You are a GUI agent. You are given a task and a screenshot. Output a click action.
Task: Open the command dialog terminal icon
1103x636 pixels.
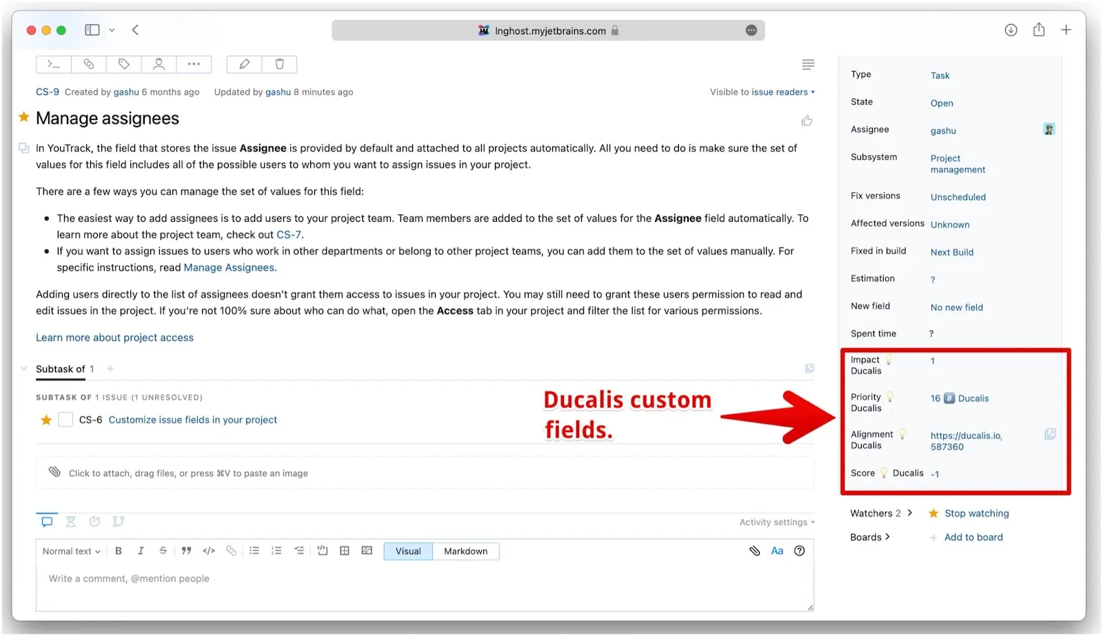pyautogui.click(x=52, y=63)
